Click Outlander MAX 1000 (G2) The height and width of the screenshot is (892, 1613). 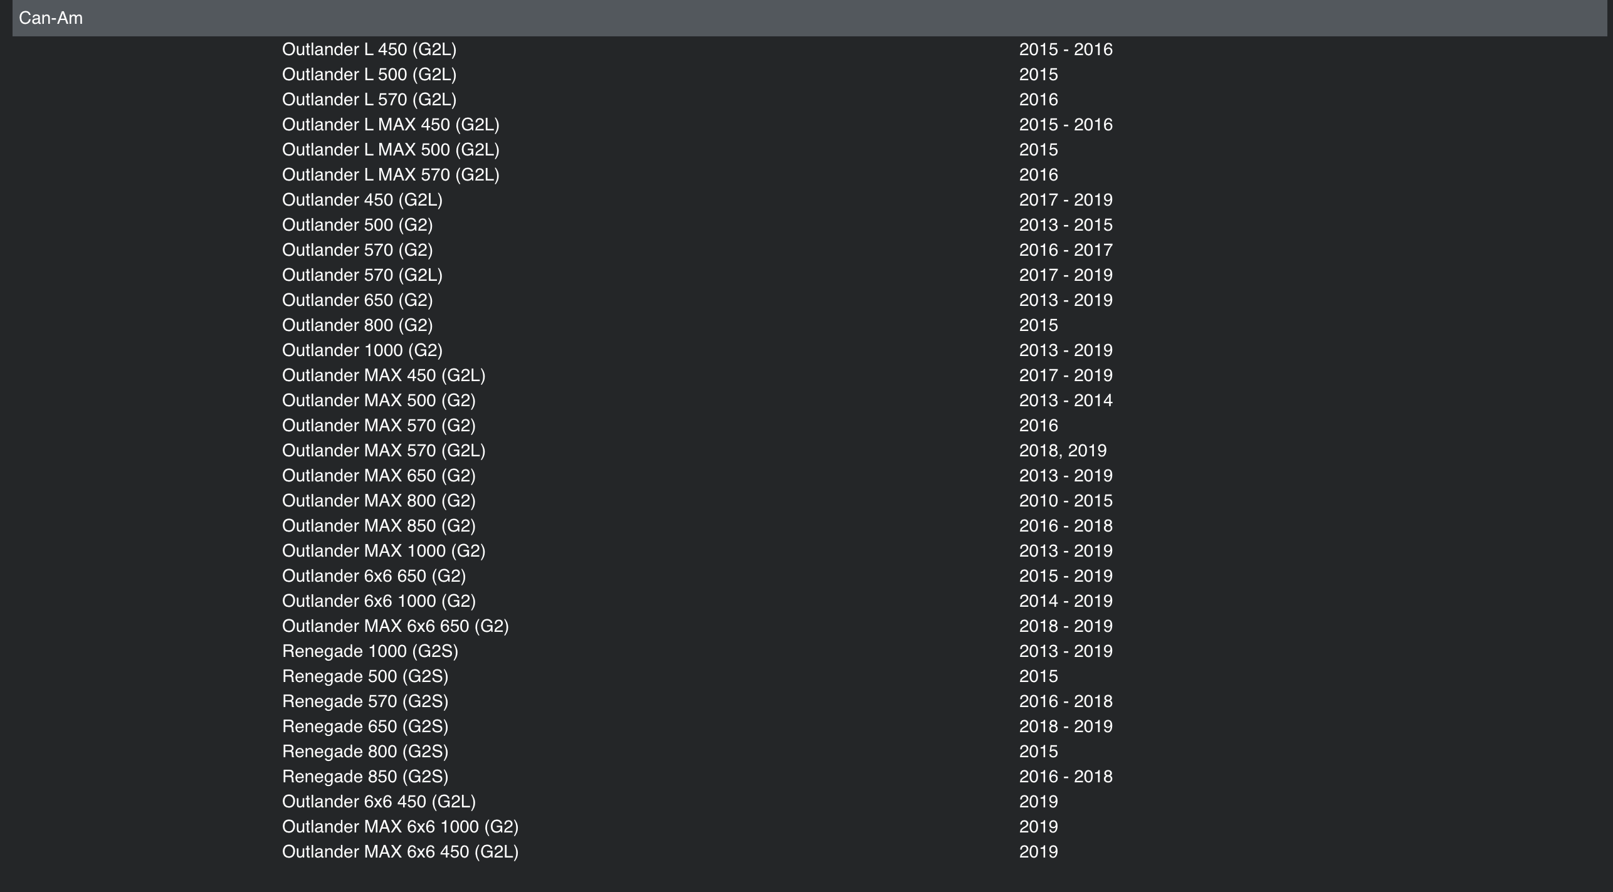[x=384, y=551]
